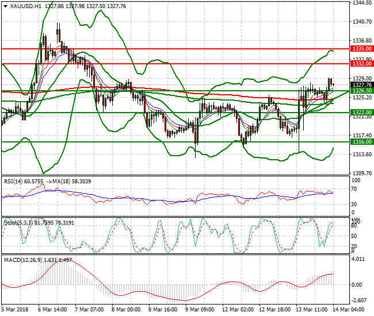Click the triangle arrow beside XAUUSD,H1 title
The height and width of the screenshot is (316, 374).
pyautogui.click(x=6, y=6)
